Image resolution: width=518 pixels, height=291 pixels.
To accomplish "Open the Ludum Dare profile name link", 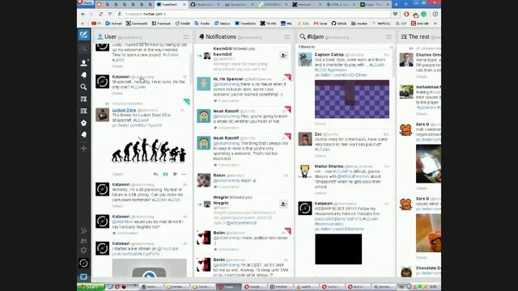I will 124,110.
